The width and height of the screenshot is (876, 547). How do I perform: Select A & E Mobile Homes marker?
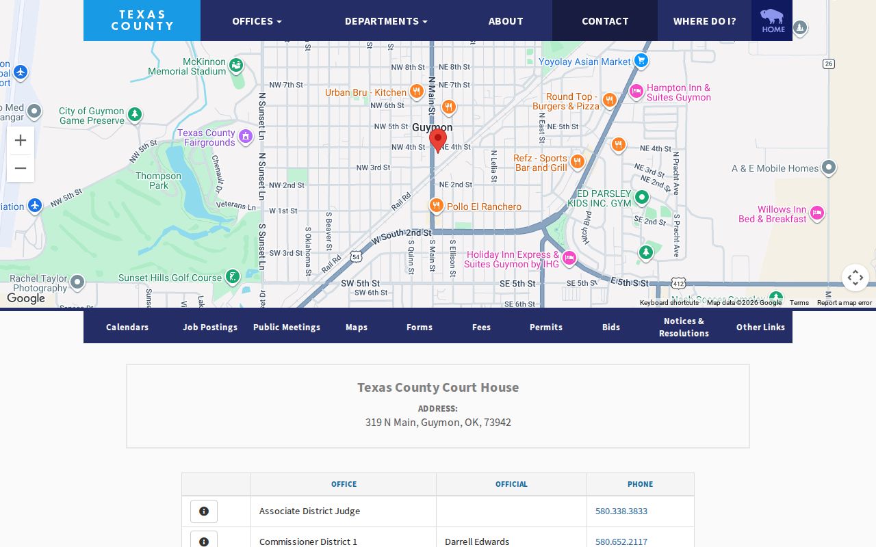829,168
